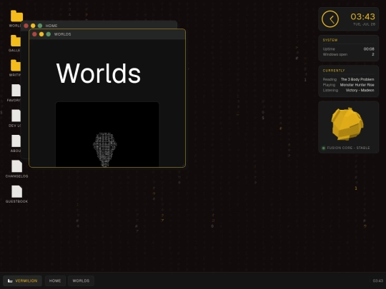
Task: Click the Fusion Core - Stable label
Action: coord(348,148)
